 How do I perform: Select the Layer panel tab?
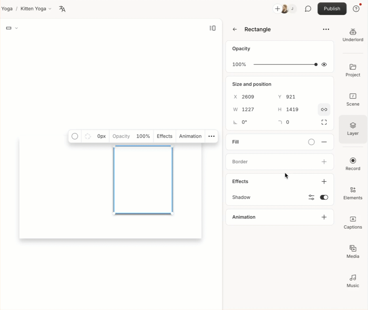353,129
